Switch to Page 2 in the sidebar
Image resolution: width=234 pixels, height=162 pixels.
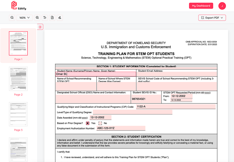point(18,79)
